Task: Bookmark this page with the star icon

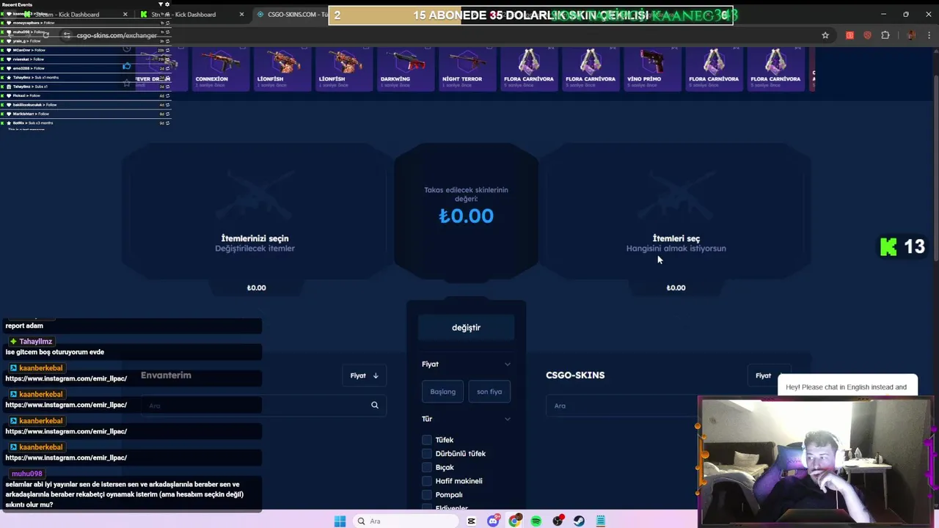Action: click(x=825, y=35)
